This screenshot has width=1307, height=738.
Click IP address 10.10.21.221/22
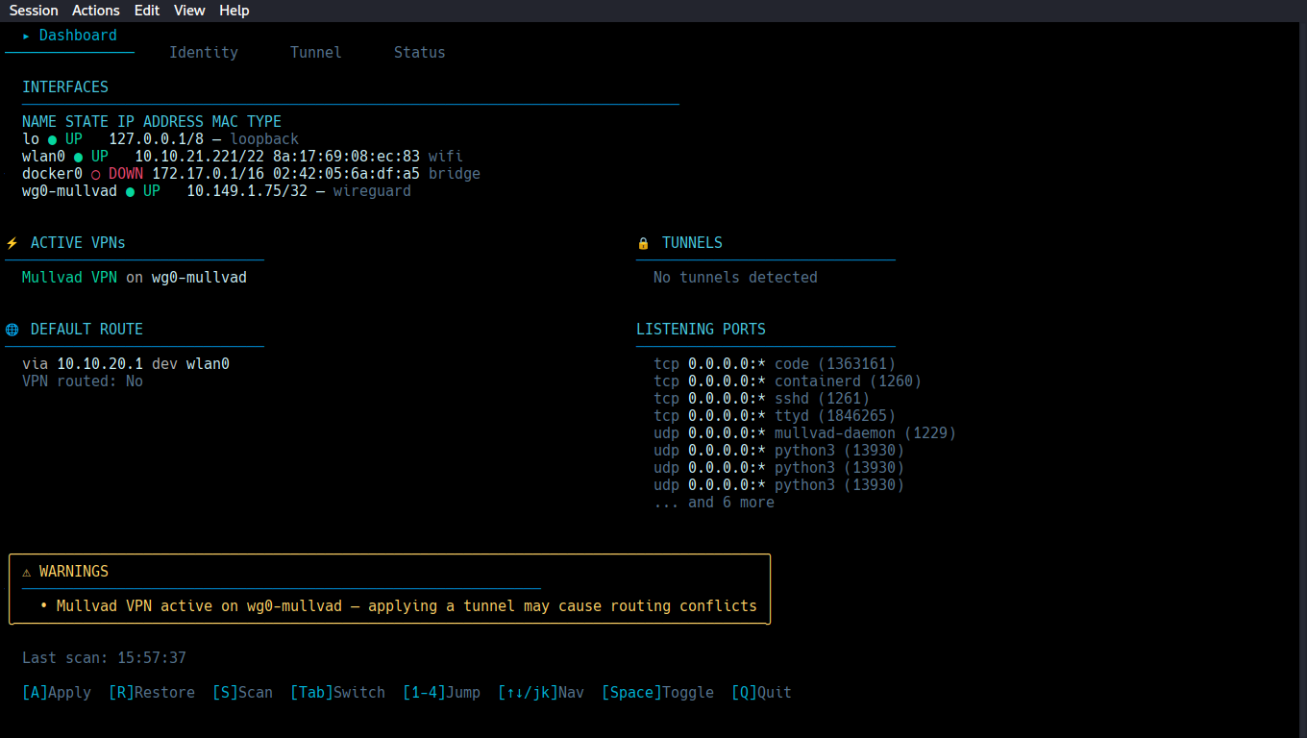coord(200,157)
